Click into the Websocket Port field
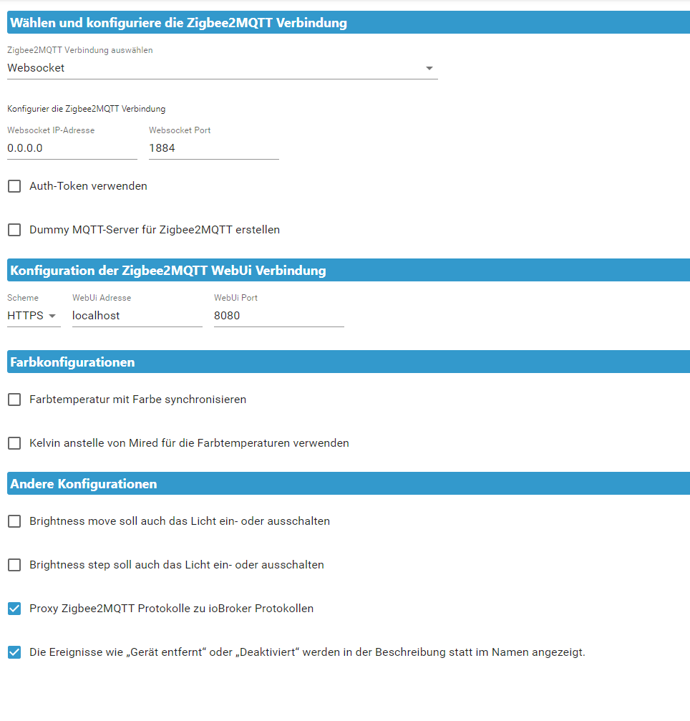Viewport: 690px width, 721px height. pos(213,148)
